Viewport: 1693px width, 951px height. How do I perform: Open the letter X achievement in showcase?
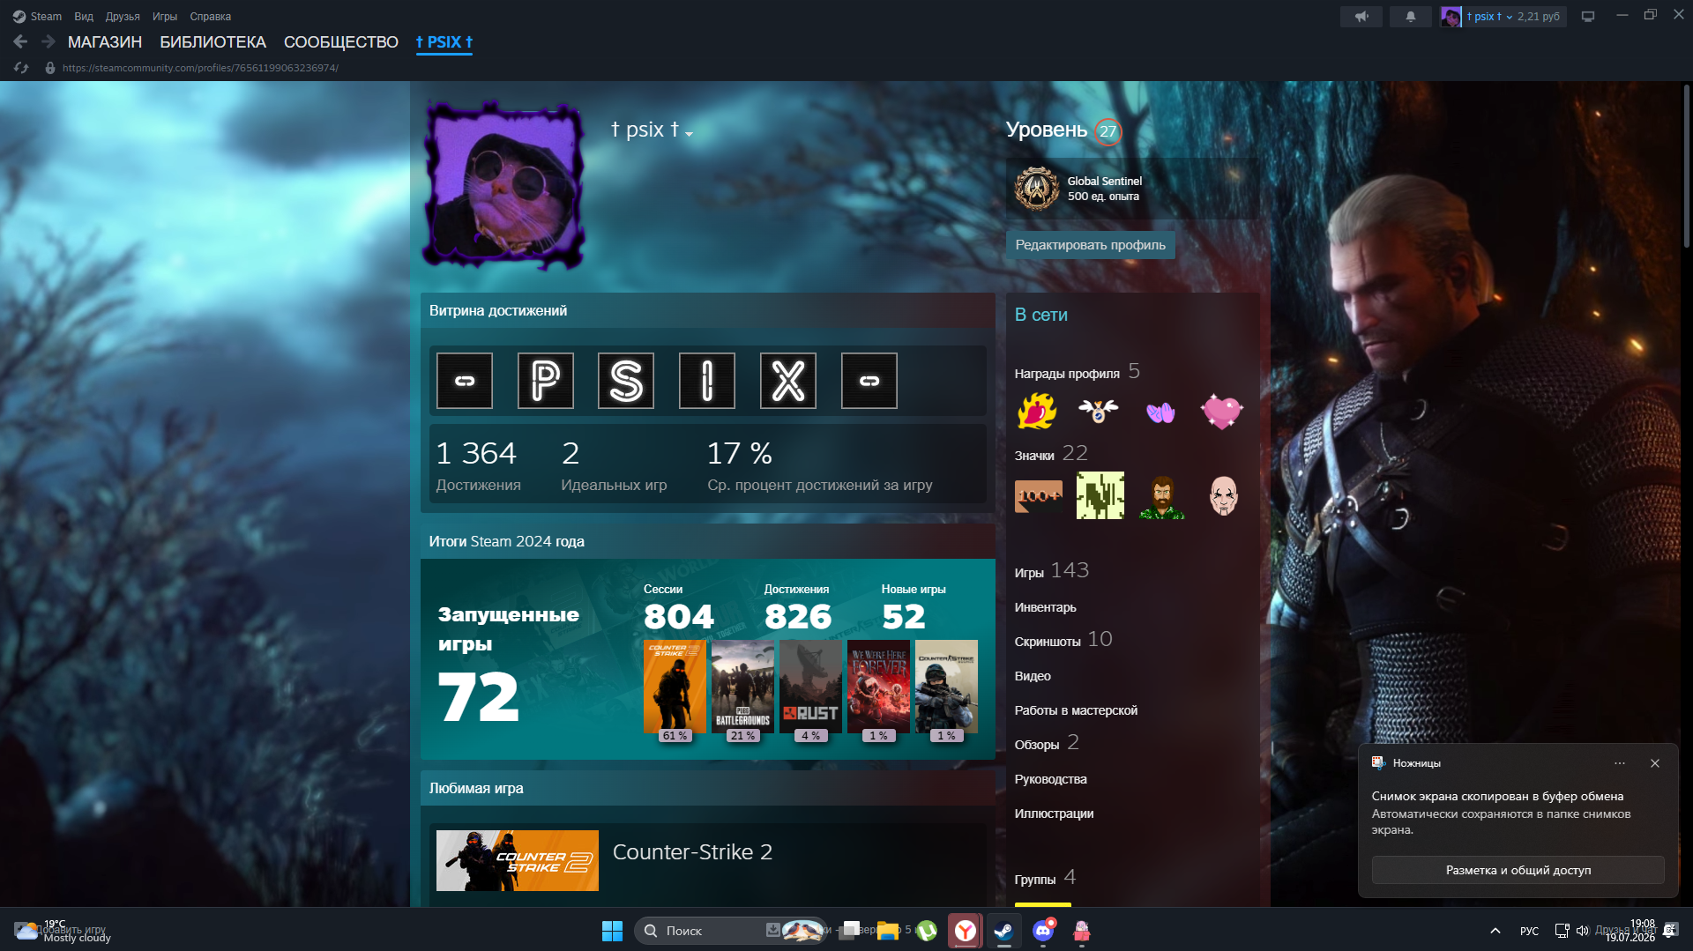[788, 381]
